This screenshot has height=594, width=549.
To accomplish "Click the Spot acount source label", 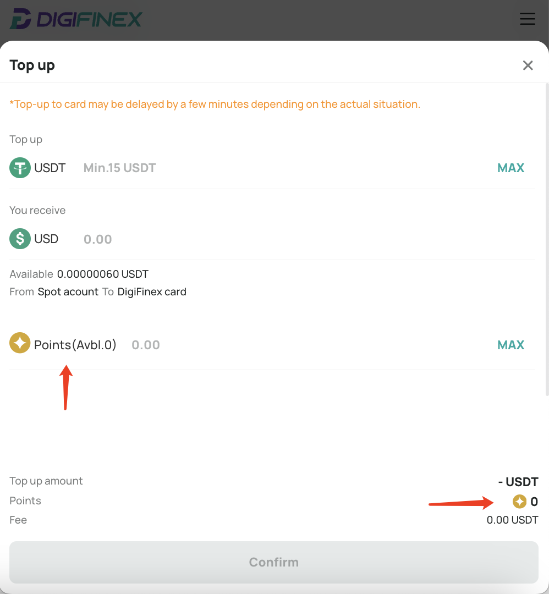I will tap(68, 291).
